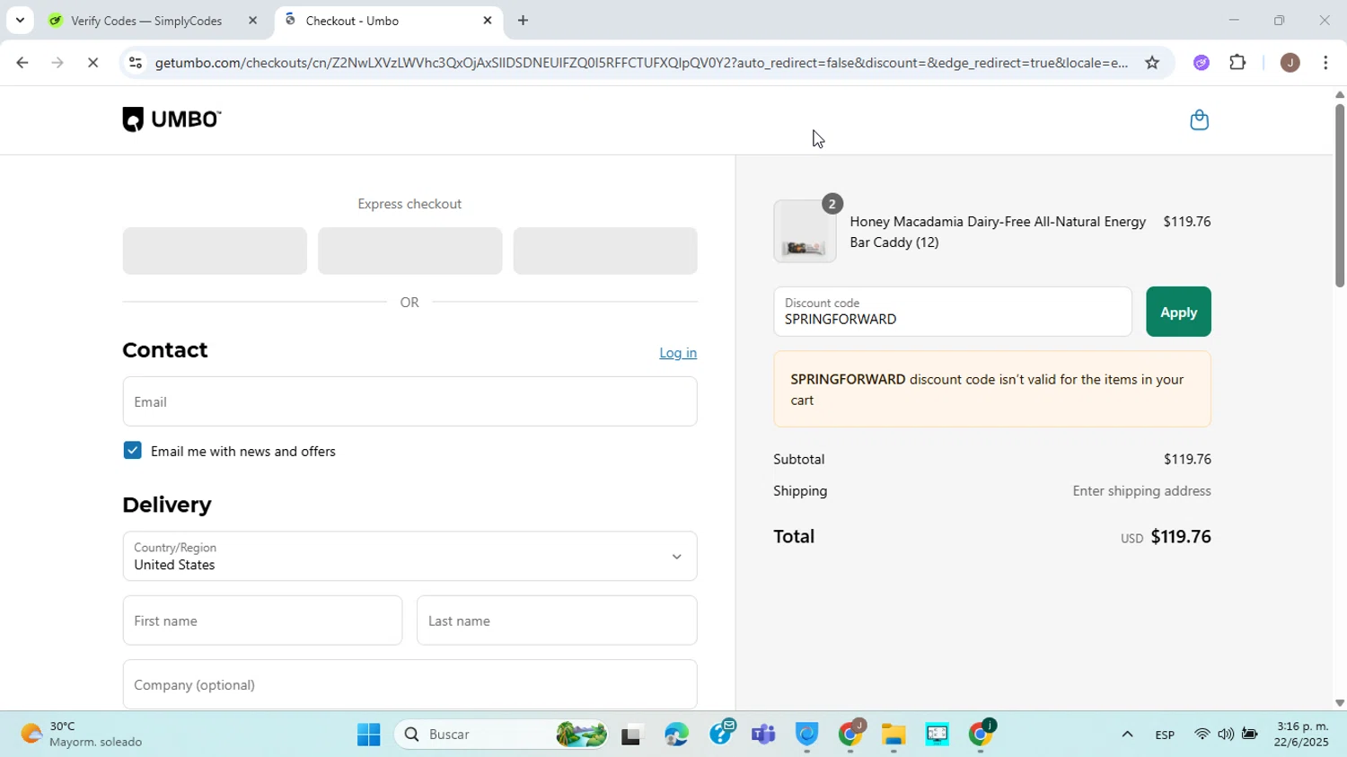Open File Explorer from taskbar
Viewport: 1347px width, 757px height.
pos(893,735)
